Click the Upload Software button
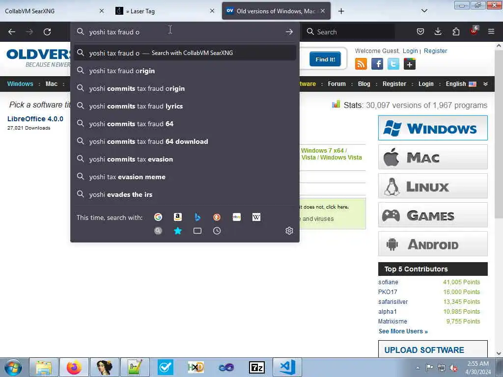This screenshot has width=503, height=377. (x=433, y=349)
